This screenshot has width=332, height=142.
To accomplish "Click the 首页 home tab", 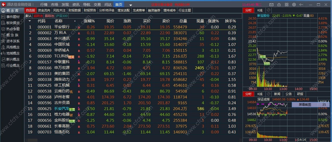I will [119, 5].
